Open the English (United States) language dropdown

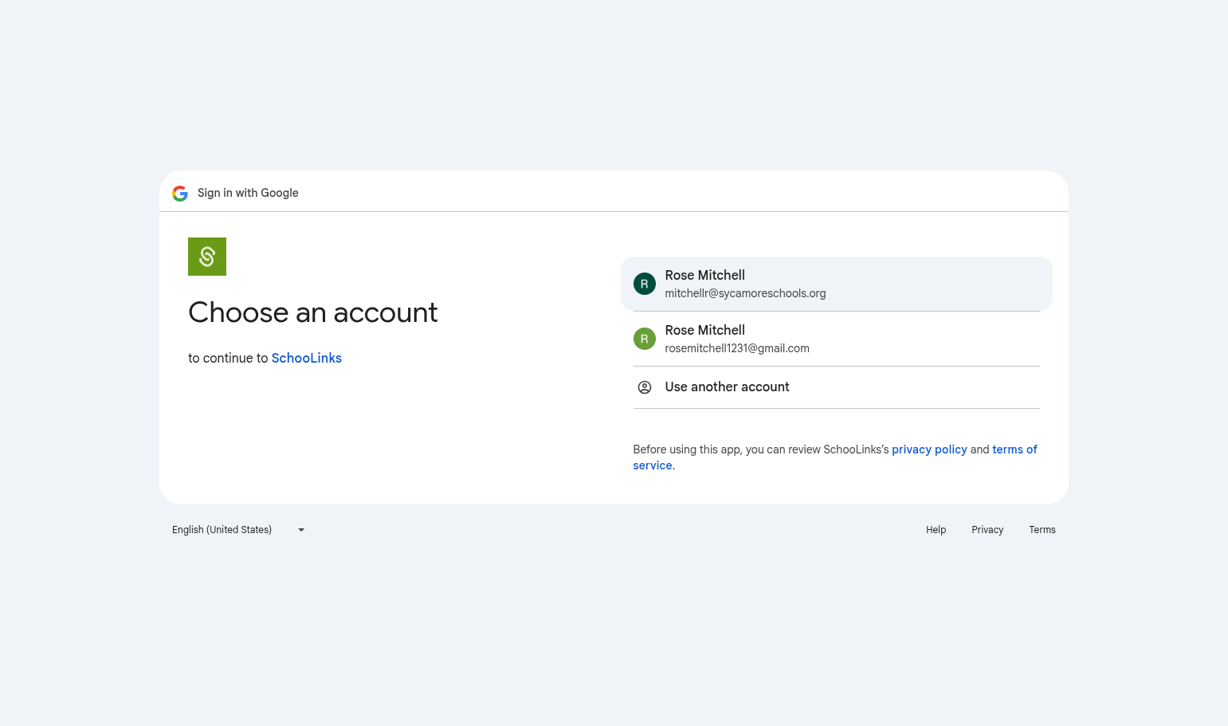pyautogui.click(x=238, y=530)
